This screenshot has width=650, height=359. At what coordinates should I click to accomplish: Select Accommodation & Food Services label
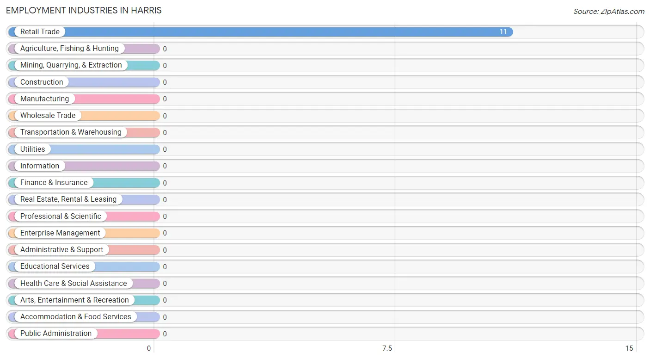click(x=76, y=317)
